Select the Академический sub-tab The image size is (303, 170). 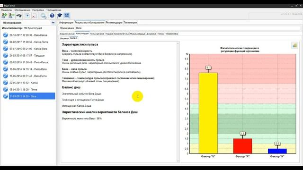(67, 34)
